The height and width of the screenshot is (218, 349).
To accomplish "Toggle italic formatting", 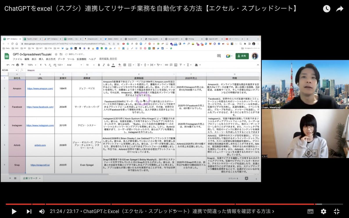I will tap(104, 65).
